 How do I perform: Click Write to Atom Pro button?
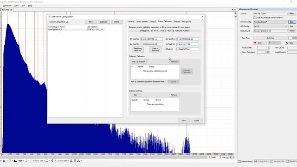coord(155,50)
